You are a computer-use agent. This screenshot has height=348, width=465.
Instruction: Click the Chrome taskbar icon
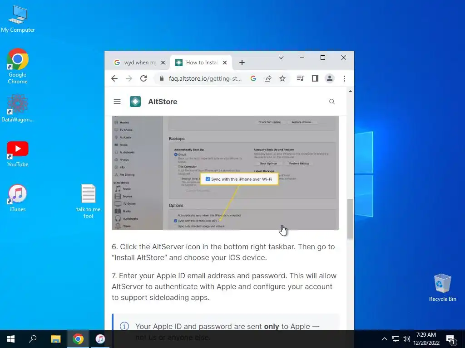[x=78, y=339]
